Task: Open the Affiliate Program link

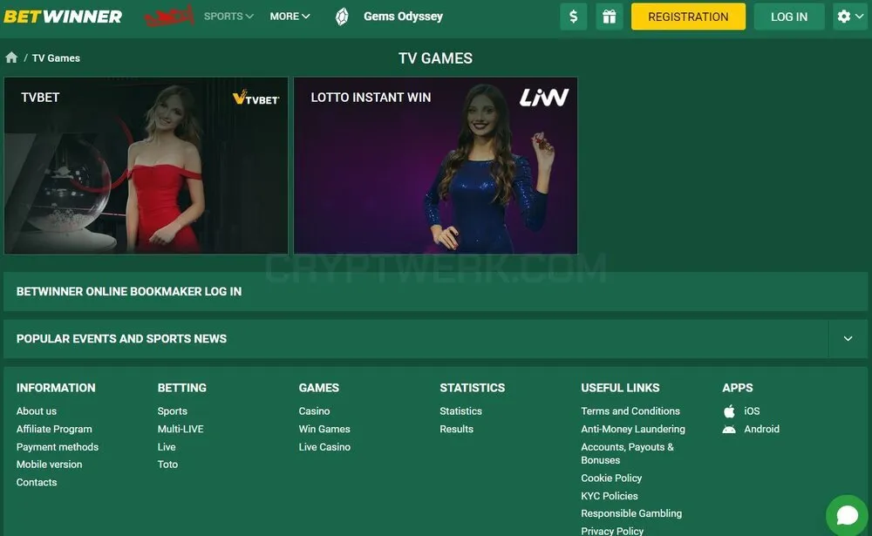Action: tap(54, 429)
